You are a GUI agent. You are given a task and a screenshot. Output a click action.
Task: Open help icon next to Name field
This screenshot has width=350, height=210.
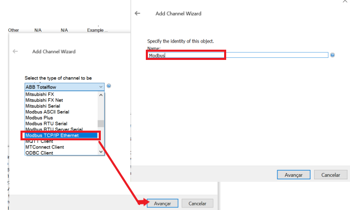click(x=333, y=55)
